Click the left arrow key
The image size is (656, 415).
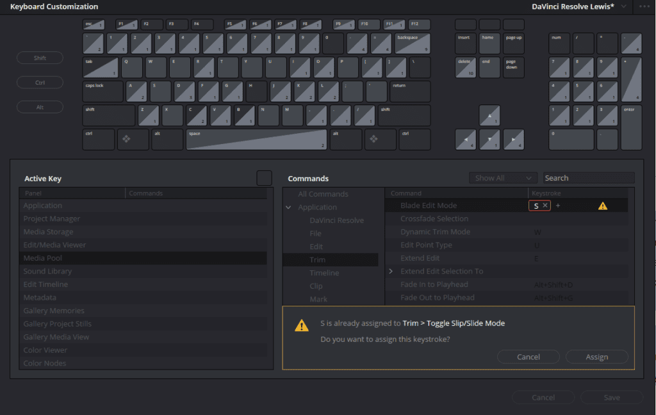(466, 140)
